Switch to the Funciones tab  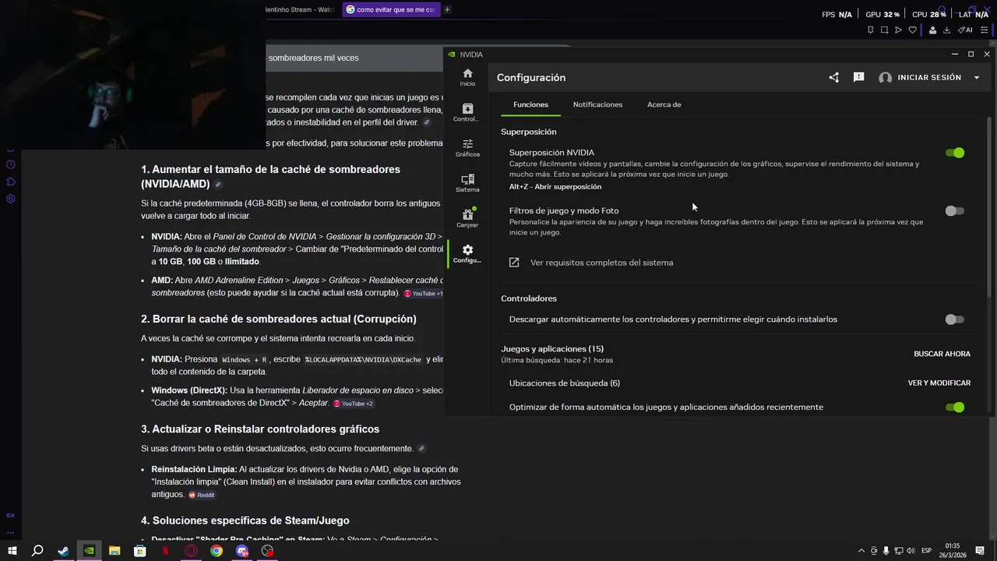(x=530, y=104)
